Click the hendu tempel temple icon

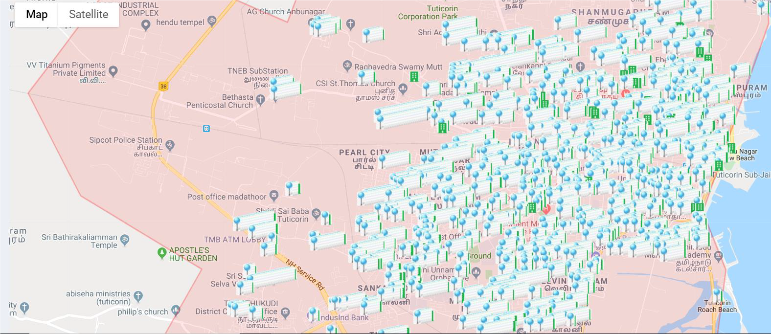pos(212,21)
